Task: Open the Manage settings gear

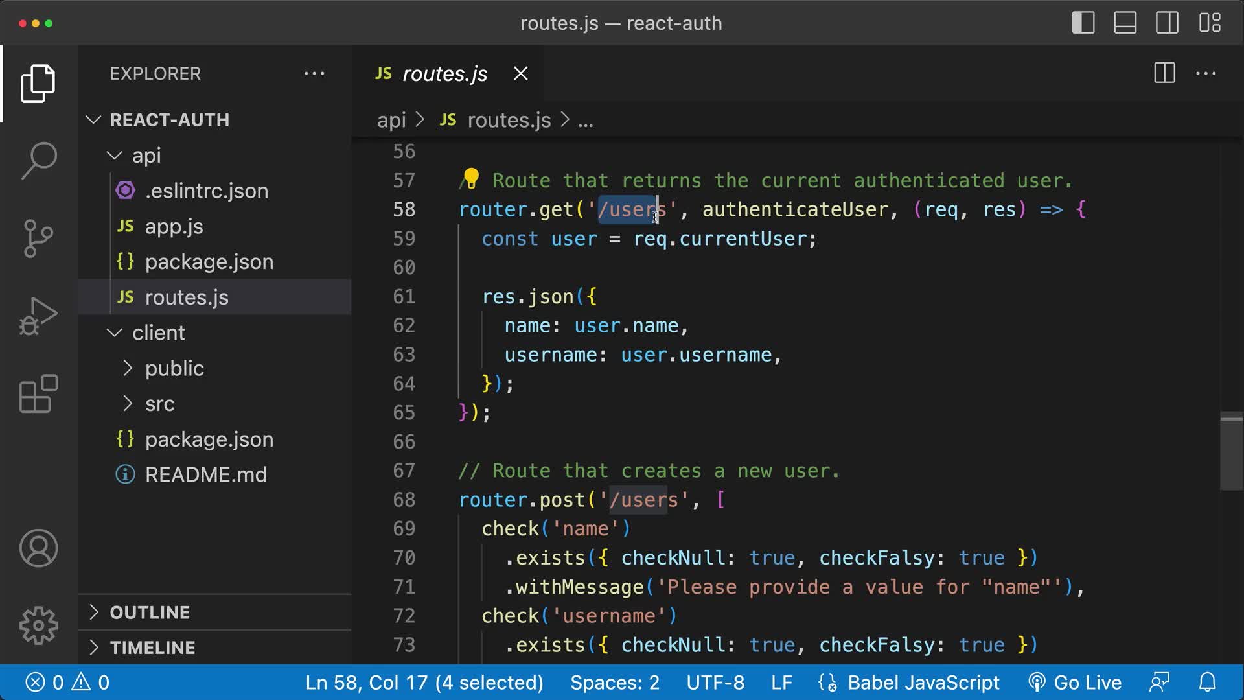Action: (38, 625)
